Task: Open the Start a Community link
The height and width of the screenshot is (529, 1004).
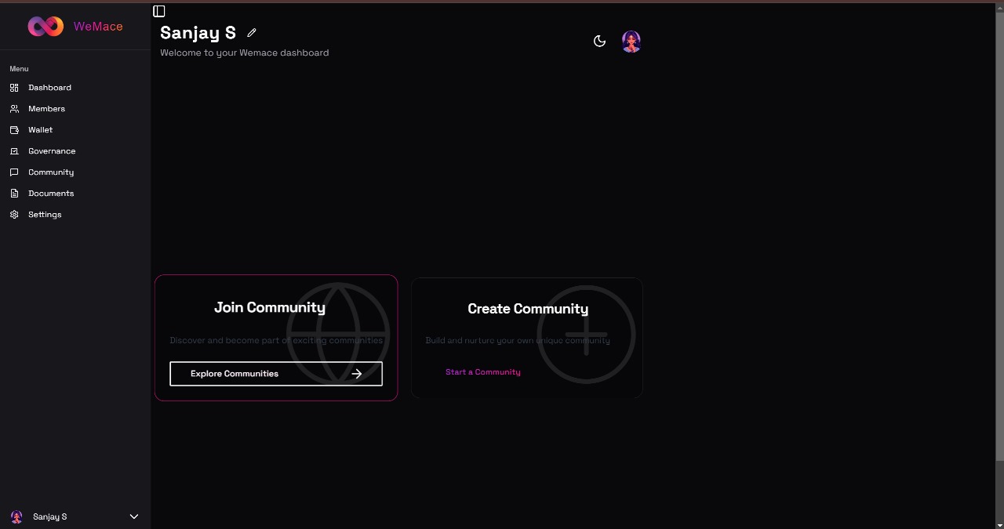Action: click(x=482, y=371)
